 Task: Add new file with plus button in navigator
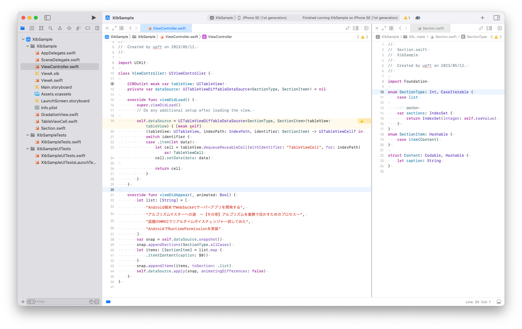[x=23, y=302]
